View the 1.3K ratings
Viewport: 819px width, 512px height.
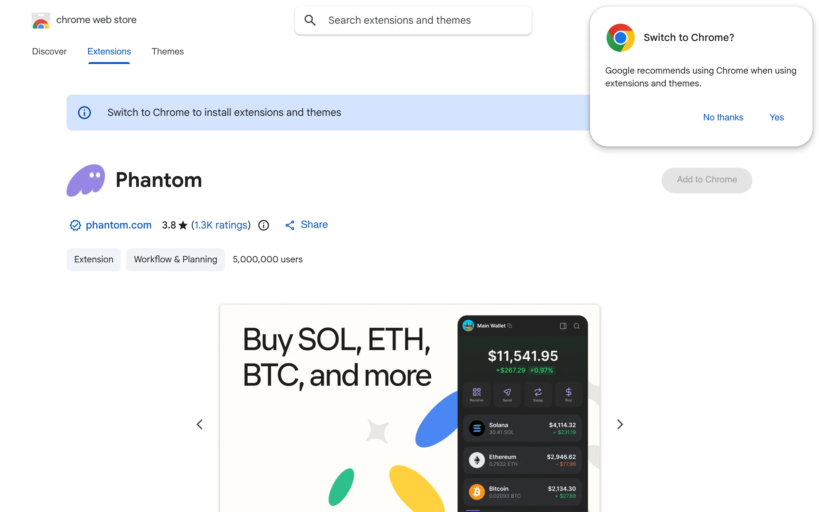[220, 225]
